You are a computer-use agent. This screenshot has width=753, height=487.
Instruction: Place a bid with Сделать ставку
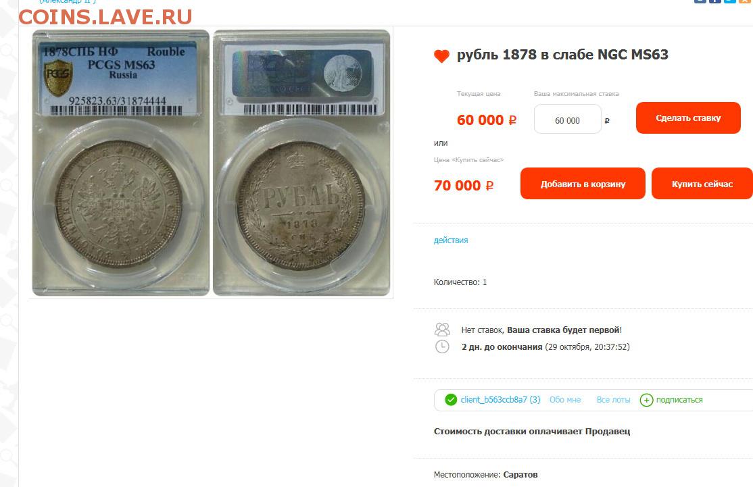click(688, 118)
